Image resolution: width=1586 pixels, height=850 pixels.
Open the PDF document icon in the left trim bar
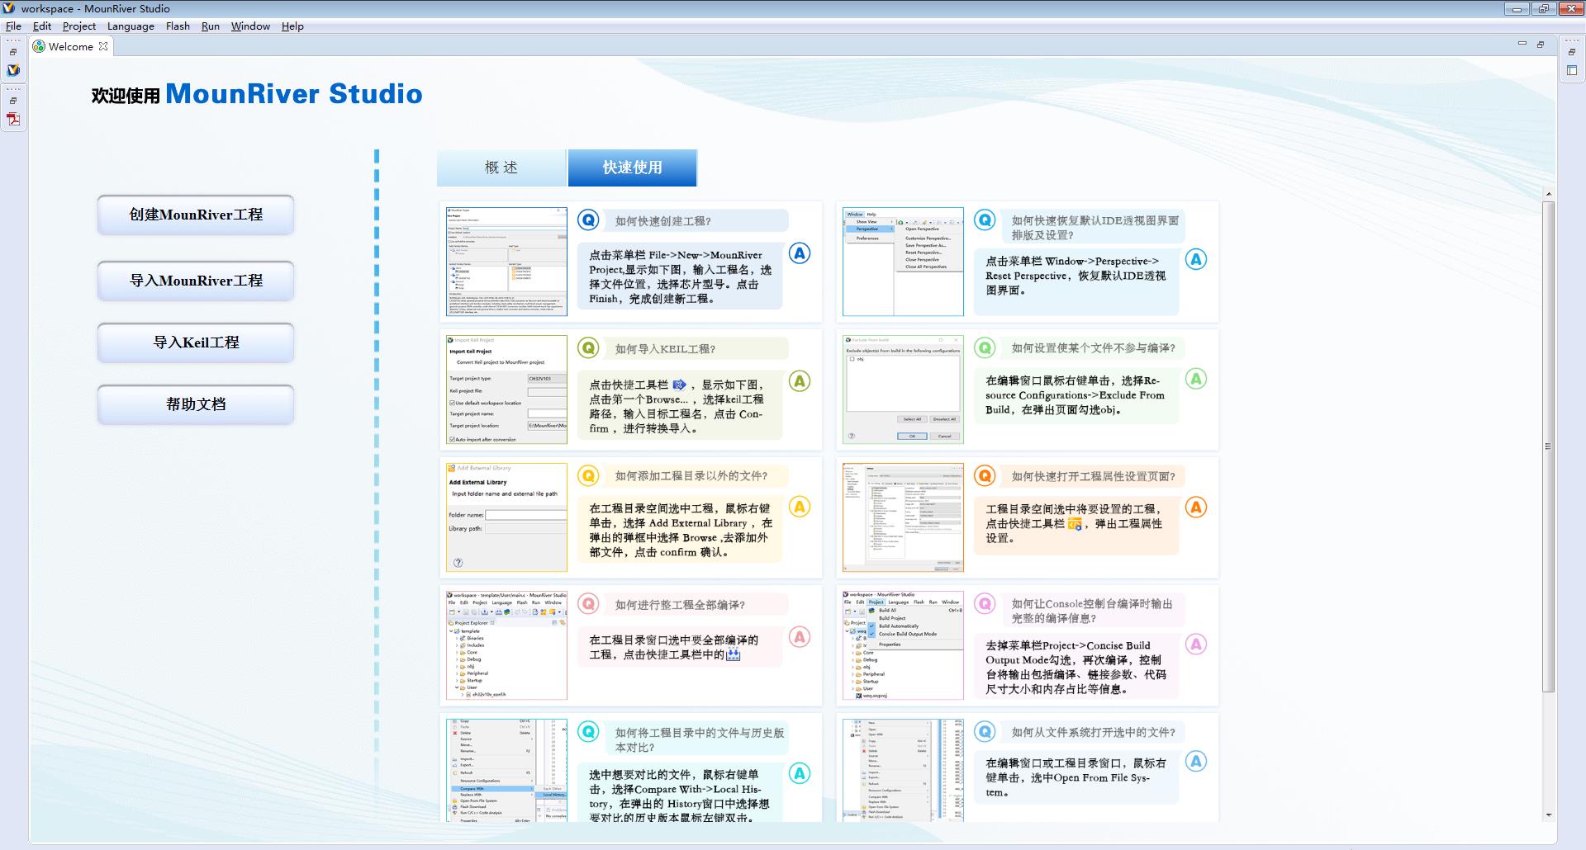point(13,119)
